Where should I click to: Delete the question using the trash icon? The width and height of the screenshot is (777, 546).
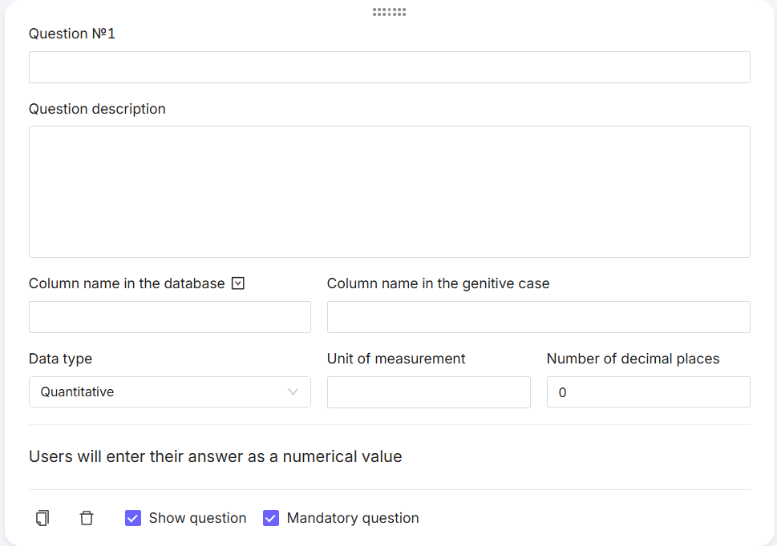[x=87, y=518]
